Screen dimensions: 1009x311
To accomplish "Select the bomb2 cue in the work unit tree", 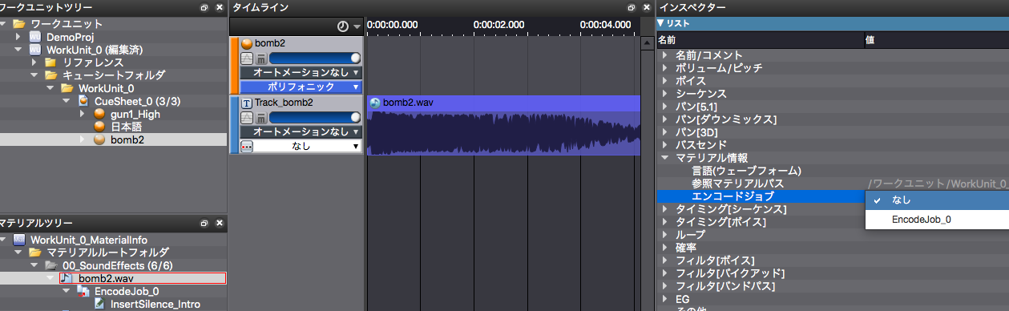I will [x=113, y=139].
